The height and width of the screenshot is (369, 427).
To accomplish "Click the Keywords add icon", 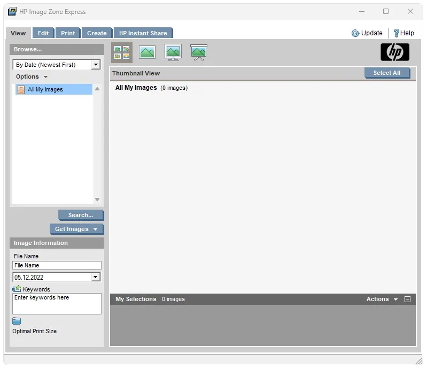I will (17, 289).
